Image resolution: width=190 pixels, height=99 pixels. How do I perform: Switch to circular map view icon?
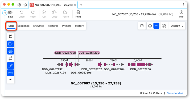(150, 26)
